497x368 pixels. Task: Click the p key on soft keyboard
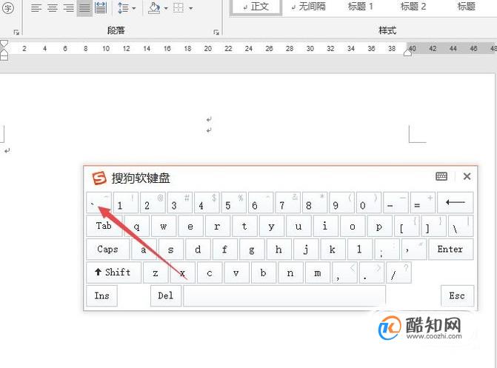pos(379,226)
